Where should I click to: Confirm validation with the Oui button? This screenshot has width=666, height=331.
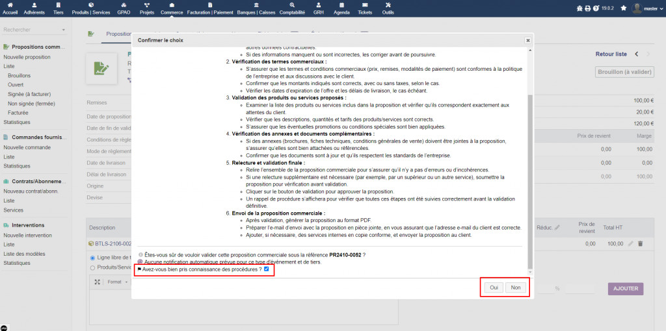(x=494, y=288)
